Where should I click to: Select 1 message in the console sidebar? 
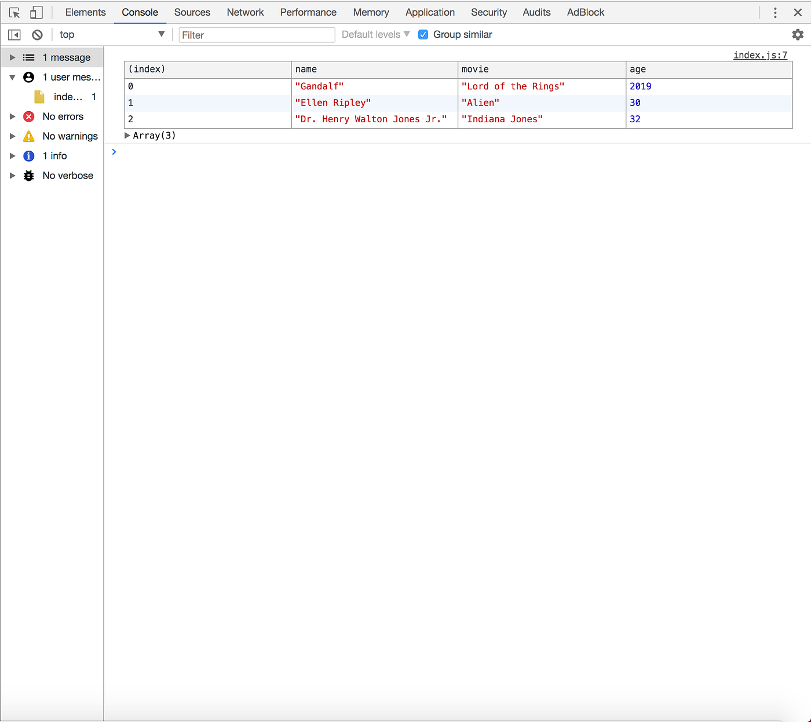coord(67,57)
